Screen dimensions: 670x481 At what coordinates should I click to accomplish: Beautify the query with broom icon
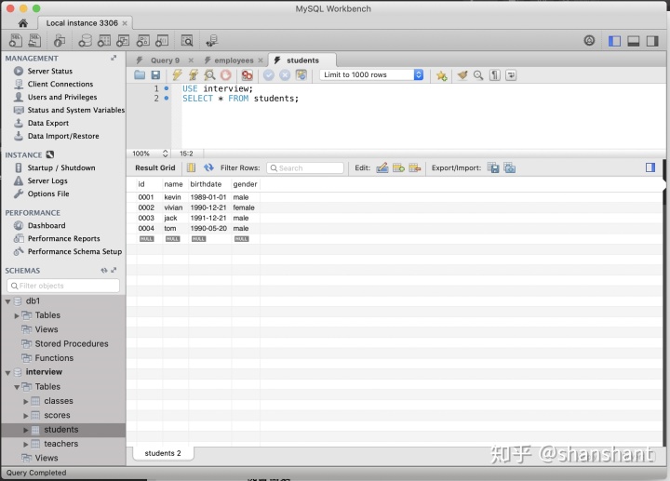pos(462,75)
